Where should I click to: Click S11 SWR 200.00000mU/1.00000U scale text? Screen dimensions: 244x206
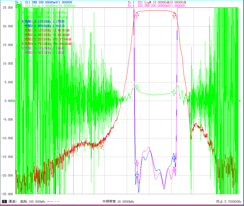[x=49, y=2]
